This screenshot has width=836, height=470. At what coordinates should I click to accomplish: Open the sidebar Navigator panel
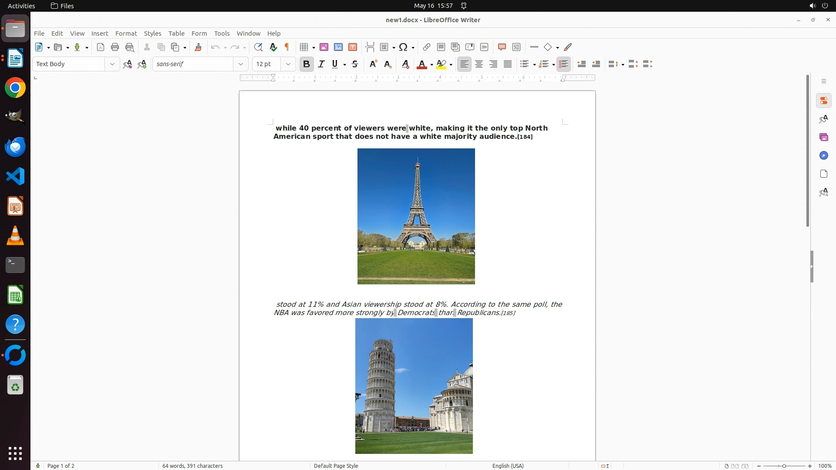click(x=823, y=156)
